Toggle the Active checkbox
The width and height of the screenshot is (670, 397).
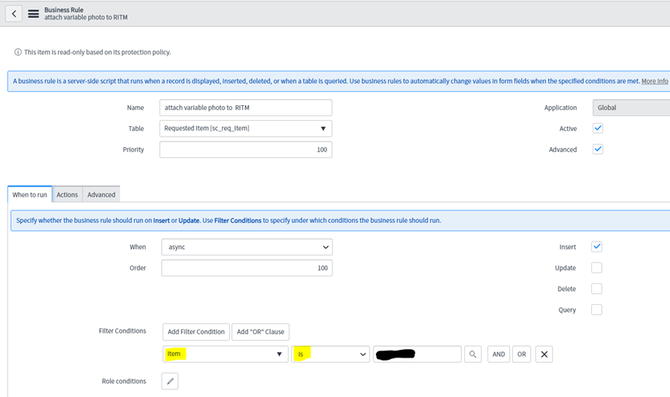click(598, 128)
